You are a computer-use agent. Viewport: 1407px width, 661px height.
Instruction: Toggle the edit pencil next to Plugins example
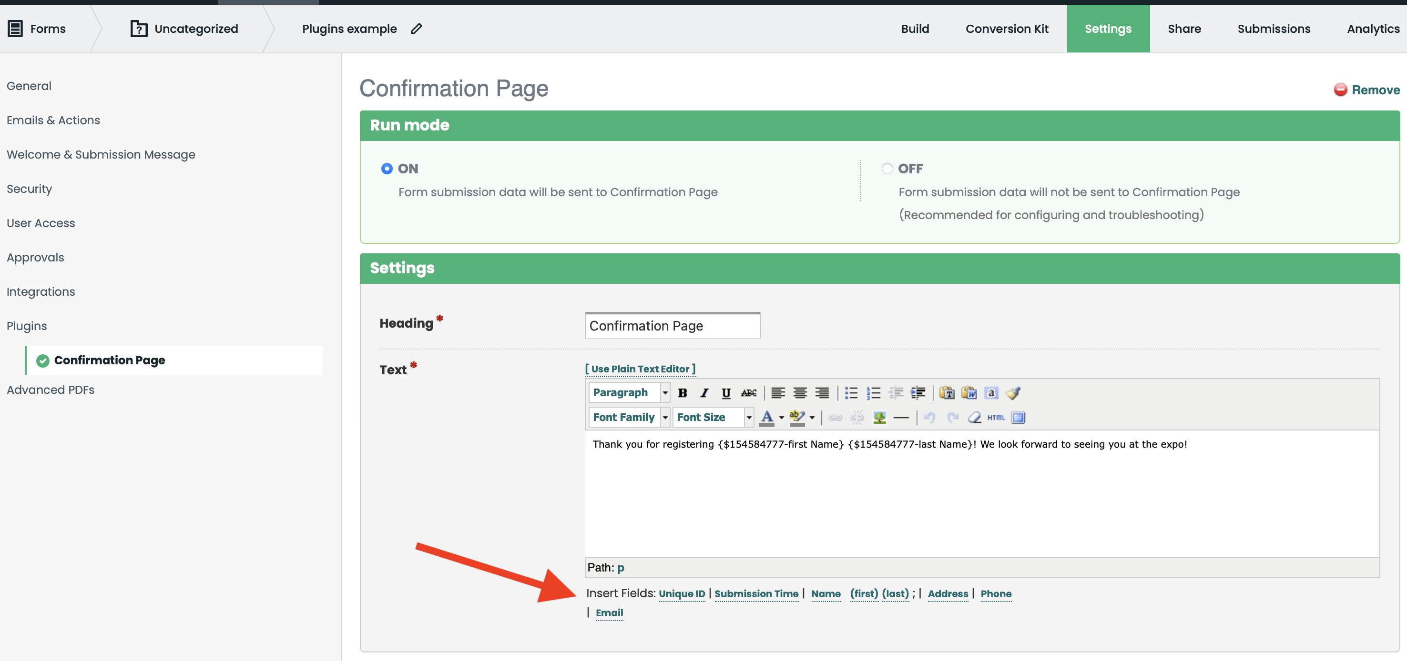point(416,29)
